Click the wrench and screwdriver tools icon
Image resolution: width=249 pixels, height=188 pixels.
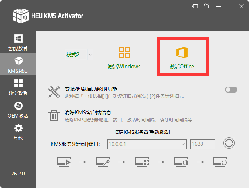pos(54,92)
